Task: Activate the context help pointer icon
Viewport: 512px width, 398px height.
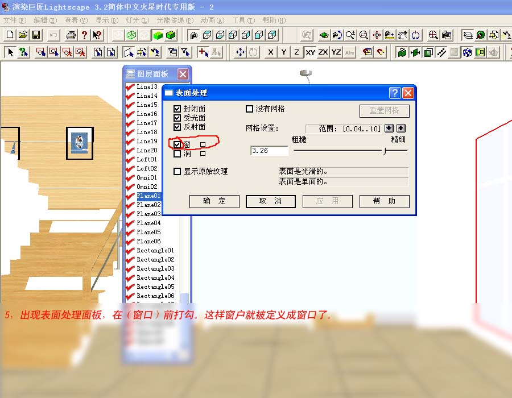Action: pos(97,35)
